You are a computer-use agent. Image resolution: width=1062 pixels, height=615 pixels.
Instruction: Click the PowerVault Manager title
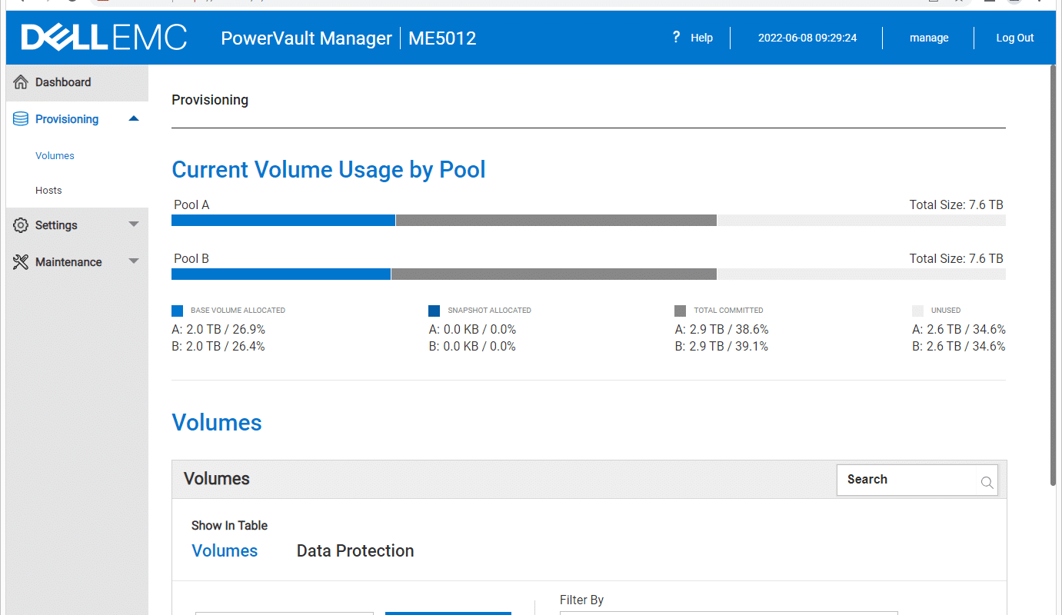tap(306, 38)
